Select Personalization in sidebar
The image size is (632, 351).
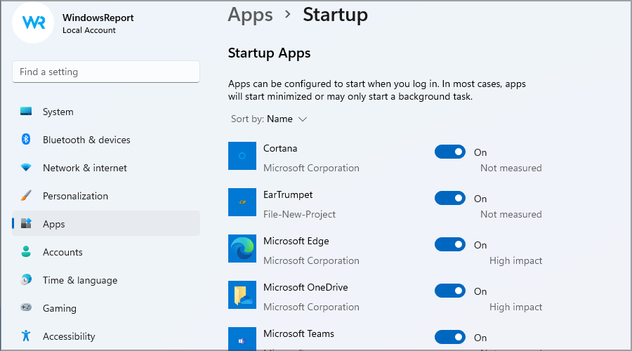point(106,196)
